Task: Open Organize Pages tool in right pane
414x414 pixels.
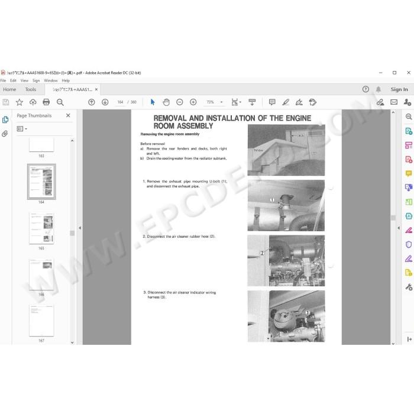Action: pyautogui.click(x=409, y=202)
